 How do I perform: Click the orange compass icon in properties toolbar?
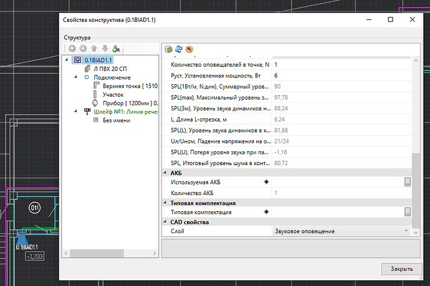click(189, 49)
